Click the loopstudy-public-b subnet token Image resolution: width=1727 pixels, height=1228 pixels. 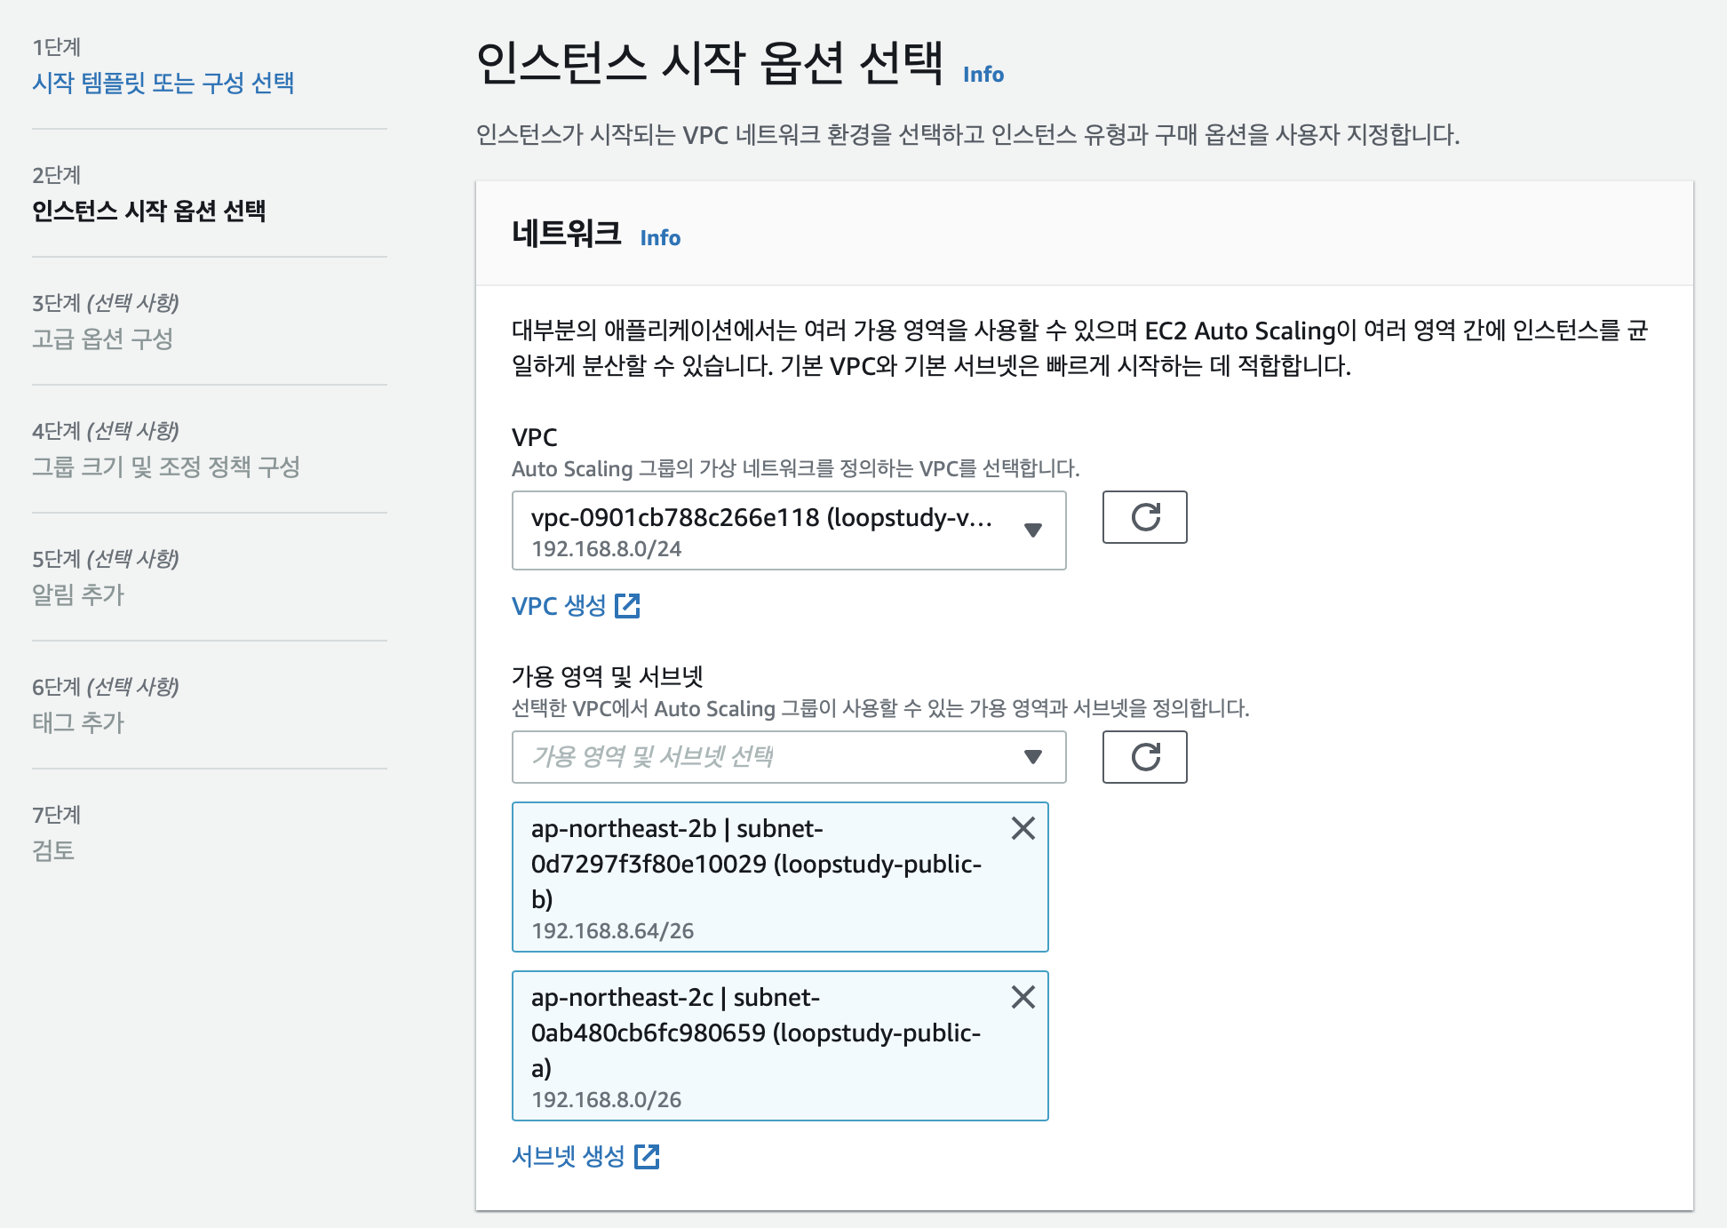click(755, 878)
